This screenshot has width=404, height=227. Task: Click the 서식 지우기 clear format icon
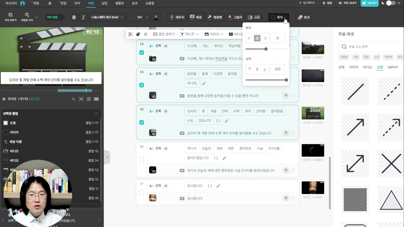coord(11,17)
